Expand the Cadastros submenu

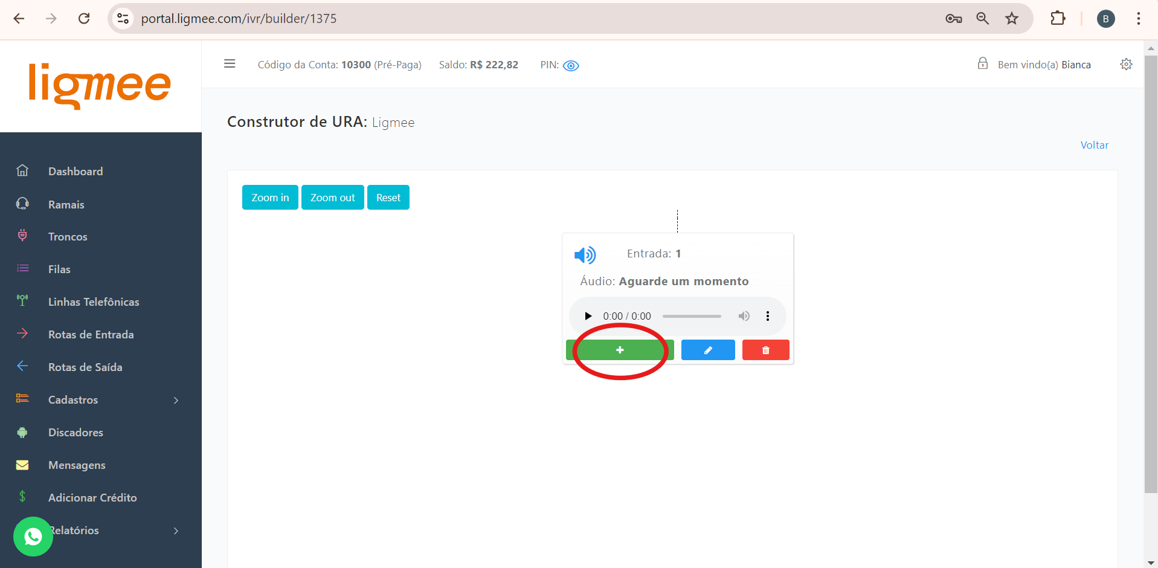[x=176, y=400]
